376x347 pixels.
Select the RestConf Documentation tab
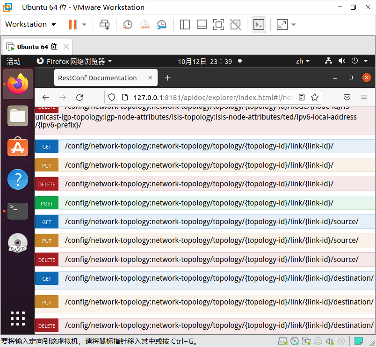pyautogui.click(x=106, y=78)
